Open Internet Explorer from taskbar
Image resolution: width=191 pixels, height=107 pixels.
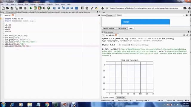(x=12, y=104)
